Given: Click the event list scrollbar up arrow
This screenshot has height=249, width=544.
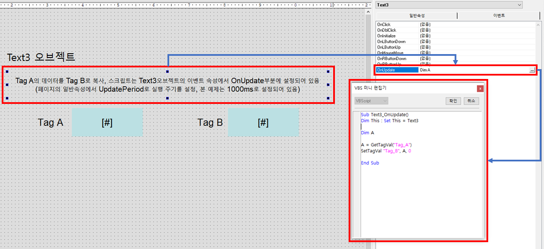Looking at the screenshot, I should (x=538, y=24).
